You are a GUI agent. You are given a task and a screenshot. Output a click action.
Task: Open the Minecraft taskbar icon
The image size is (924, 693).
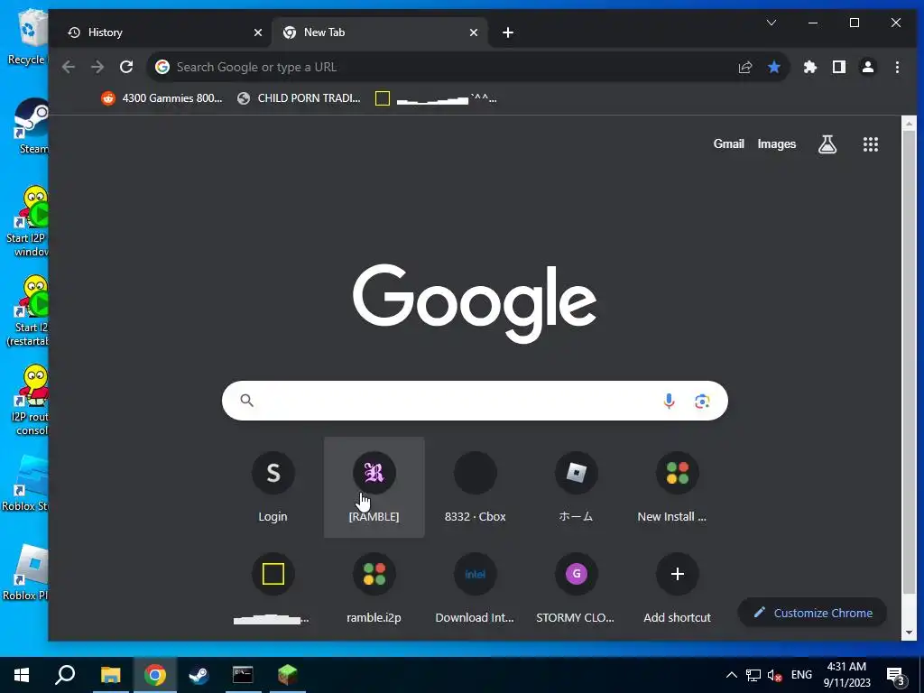288,675
